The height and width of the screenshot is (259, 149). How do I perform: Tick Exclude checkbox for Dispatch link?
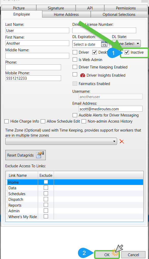[x=46, y=199]
